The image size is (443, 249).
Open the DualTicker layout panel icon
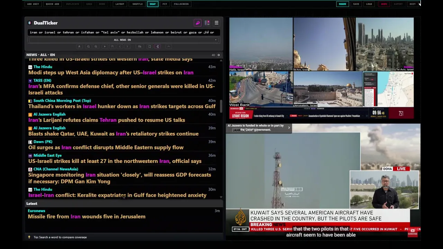pos(207,23)
